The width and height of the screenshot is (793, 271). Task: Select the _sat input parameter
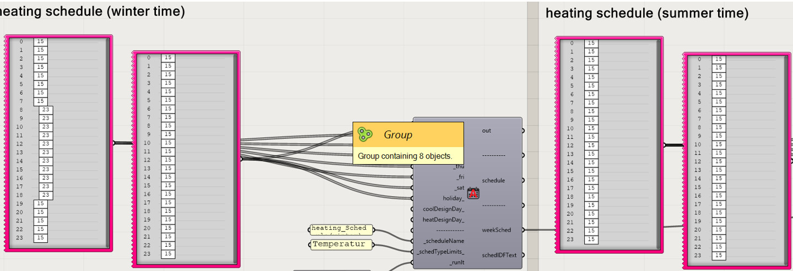(x=458, y=188)
